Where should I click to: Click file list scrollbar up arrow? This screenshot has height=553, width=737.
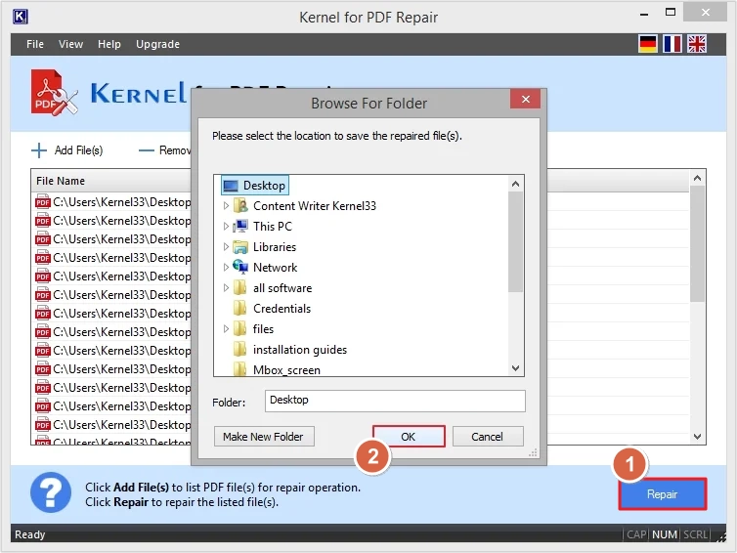[x=698, y=178]
